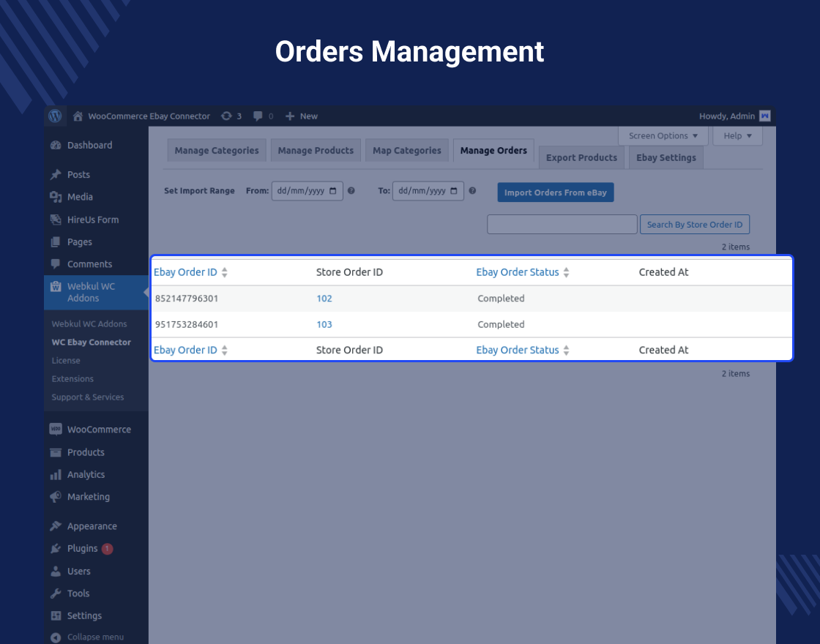
Task: Click the Tools wrench icon in sidebar
Action: pos(55,593)
